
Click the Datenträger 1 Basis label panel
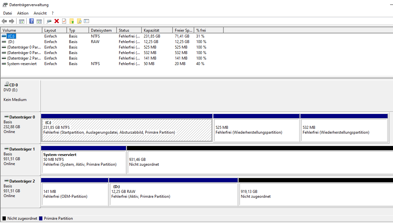point(20,160)
